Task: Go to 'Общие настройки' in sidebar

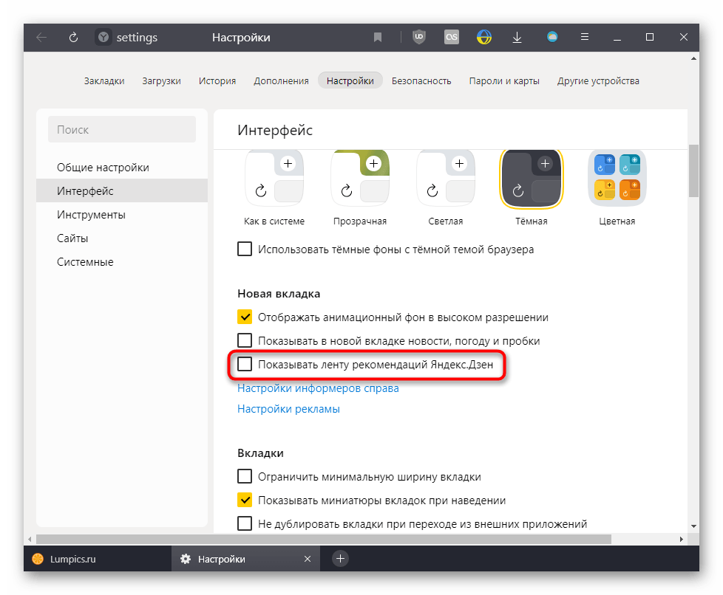Action: coord(122,167)
